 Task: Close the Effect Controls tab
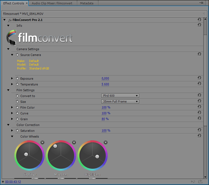(x=27, y=3)
